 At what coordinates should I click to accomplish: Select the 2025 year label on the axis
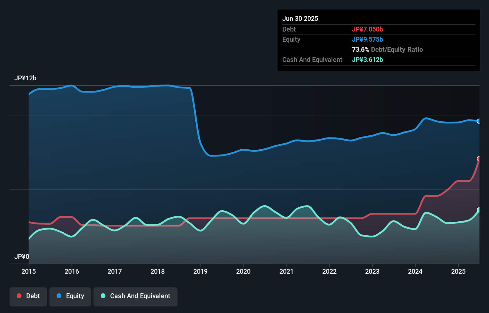458,271
